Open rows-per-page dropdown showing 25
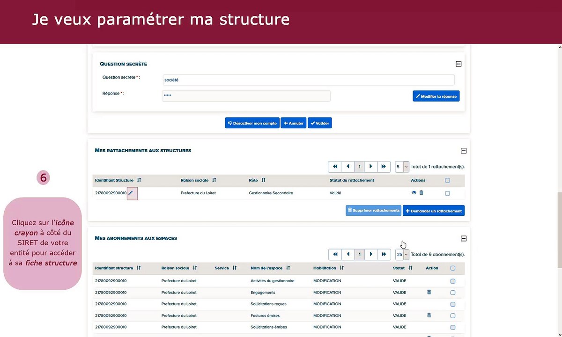Screen dimensions: 562x337 [x=402, y=254]
